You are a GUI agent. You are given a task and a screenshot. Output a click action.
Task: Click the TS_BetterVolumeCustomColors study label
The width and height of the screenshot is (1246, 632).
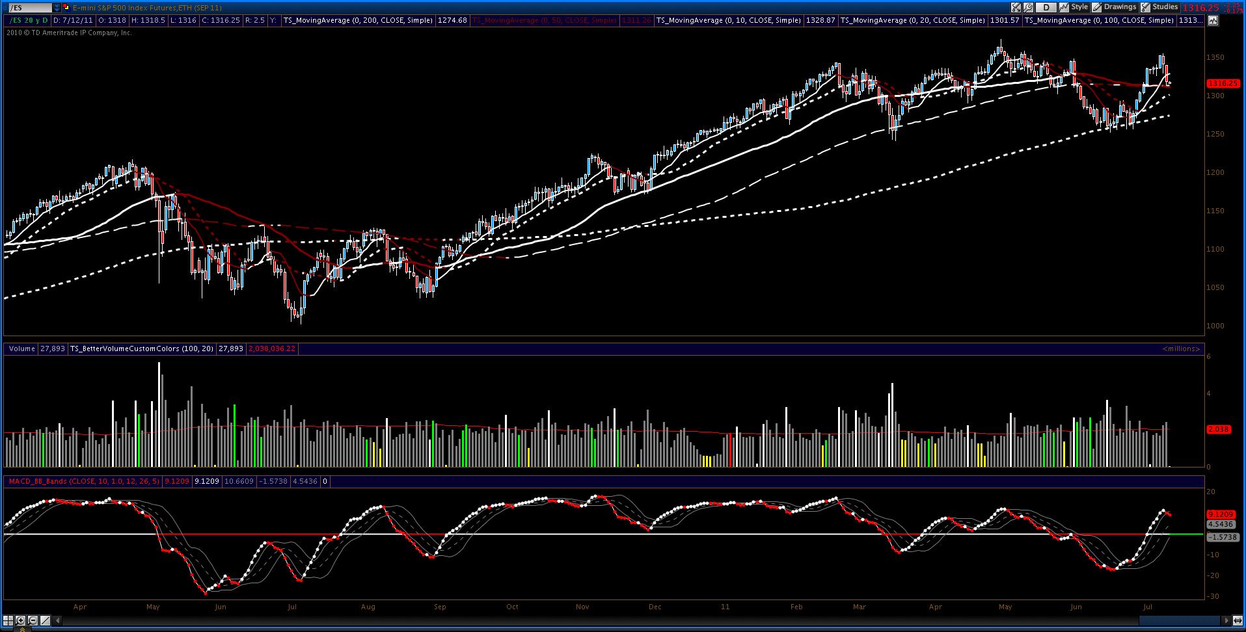(x=142, y=349)
